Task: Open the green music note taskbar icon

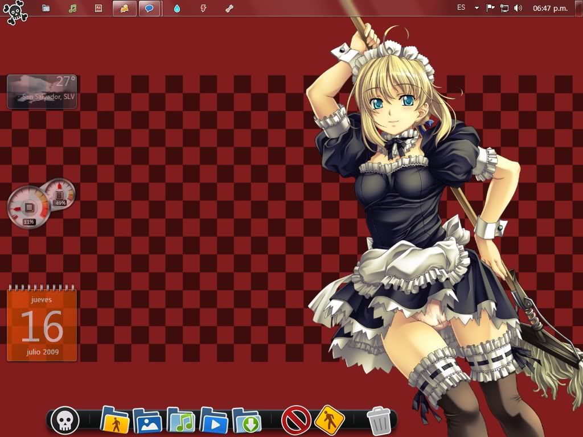Action: pyautogui.click(x=72, y=8)
